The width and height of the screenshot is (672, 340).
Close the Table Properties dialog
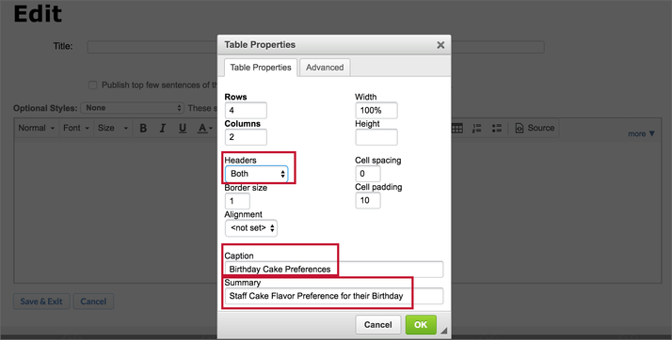point(440,45)
